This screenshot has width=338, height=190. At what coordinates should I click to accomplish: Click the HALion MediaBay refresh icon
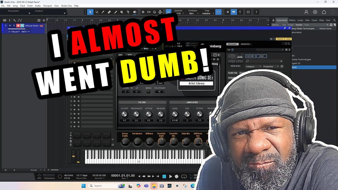pyautogui.click(x=232, y=50)
